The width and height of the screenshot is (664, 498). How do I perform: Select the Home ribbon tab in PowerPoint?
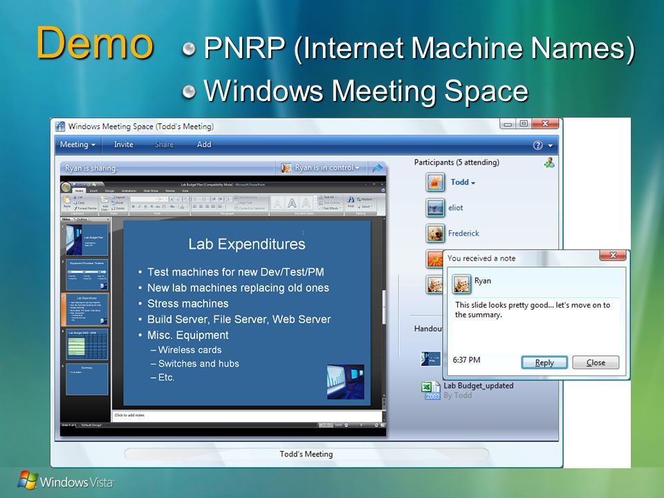(x=79, y=191)
